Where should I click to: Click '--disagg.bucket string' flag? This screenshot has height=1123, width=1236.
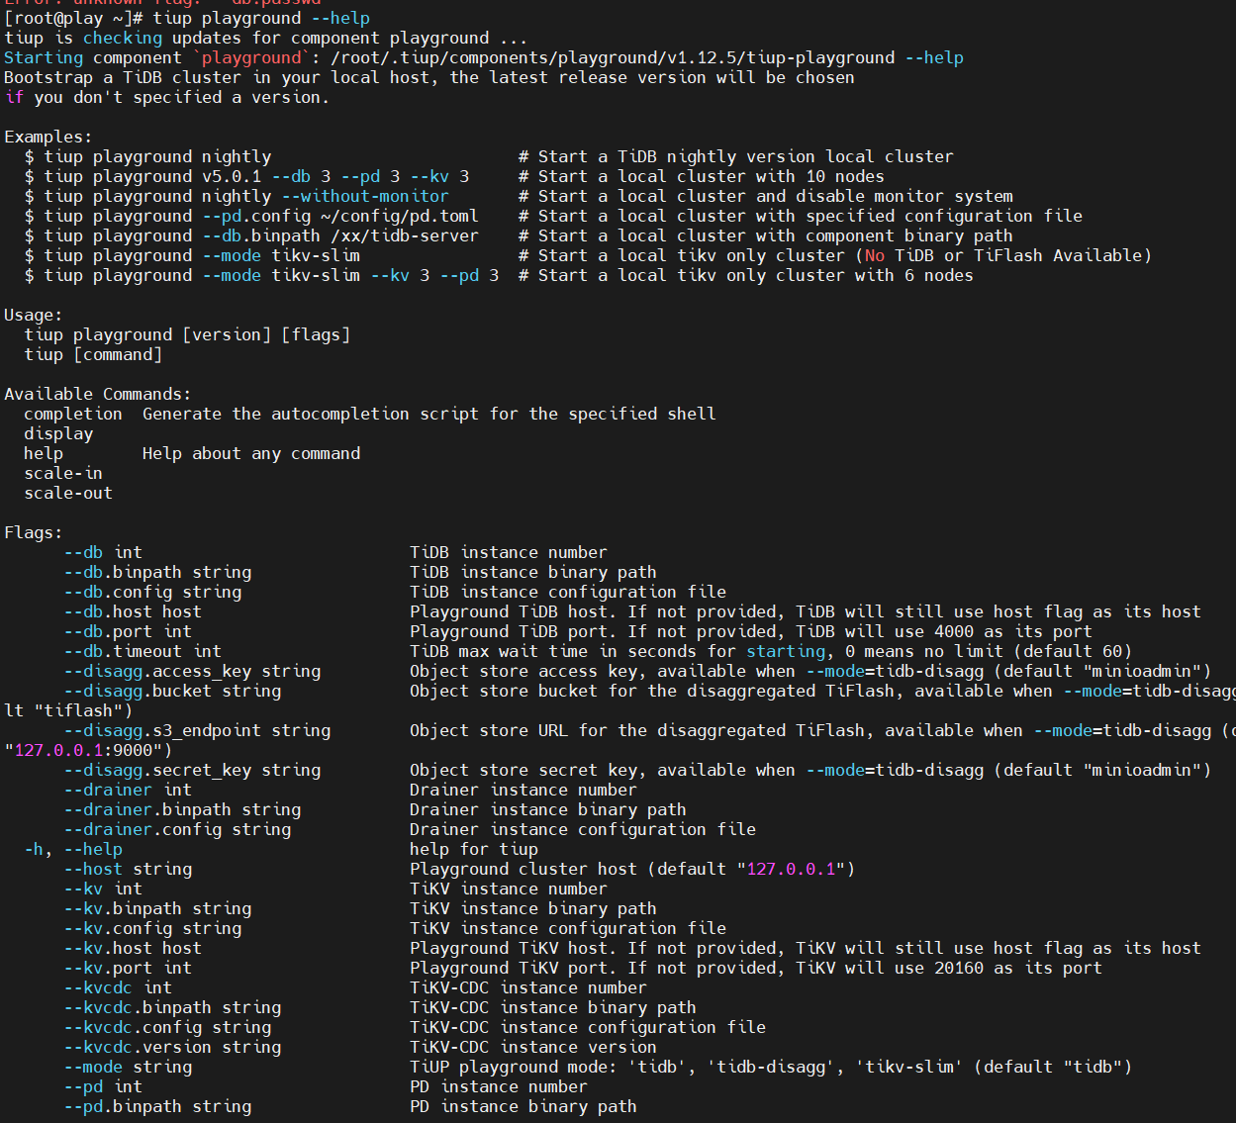(172, 691)
